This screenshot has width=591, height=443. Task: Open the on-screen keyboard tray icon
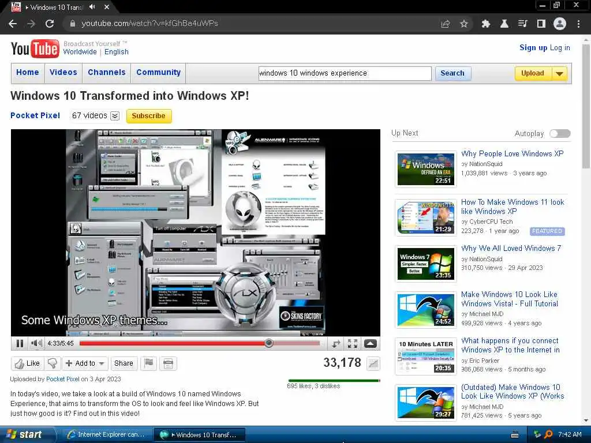pos(515,435)
